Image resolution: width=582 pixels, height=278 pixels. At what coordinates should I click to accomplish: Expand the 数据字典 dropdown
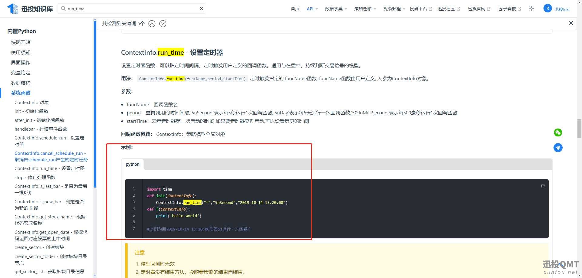pos(336,9)
